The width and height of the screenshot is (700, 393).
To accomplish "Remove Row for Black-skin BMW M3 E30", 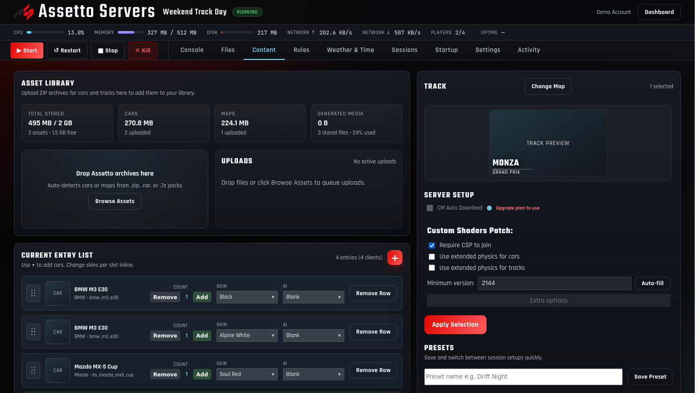I will pos(373,293).
